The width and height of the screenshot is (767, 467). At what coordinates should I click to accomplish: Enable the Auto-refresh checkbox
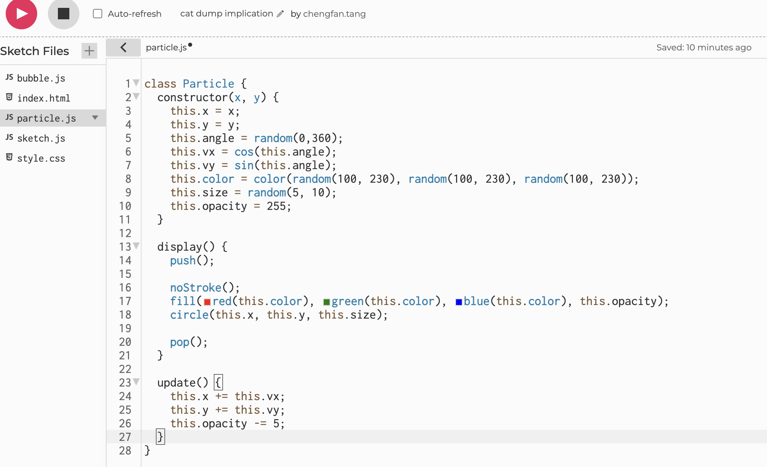(x=98, y=14)
